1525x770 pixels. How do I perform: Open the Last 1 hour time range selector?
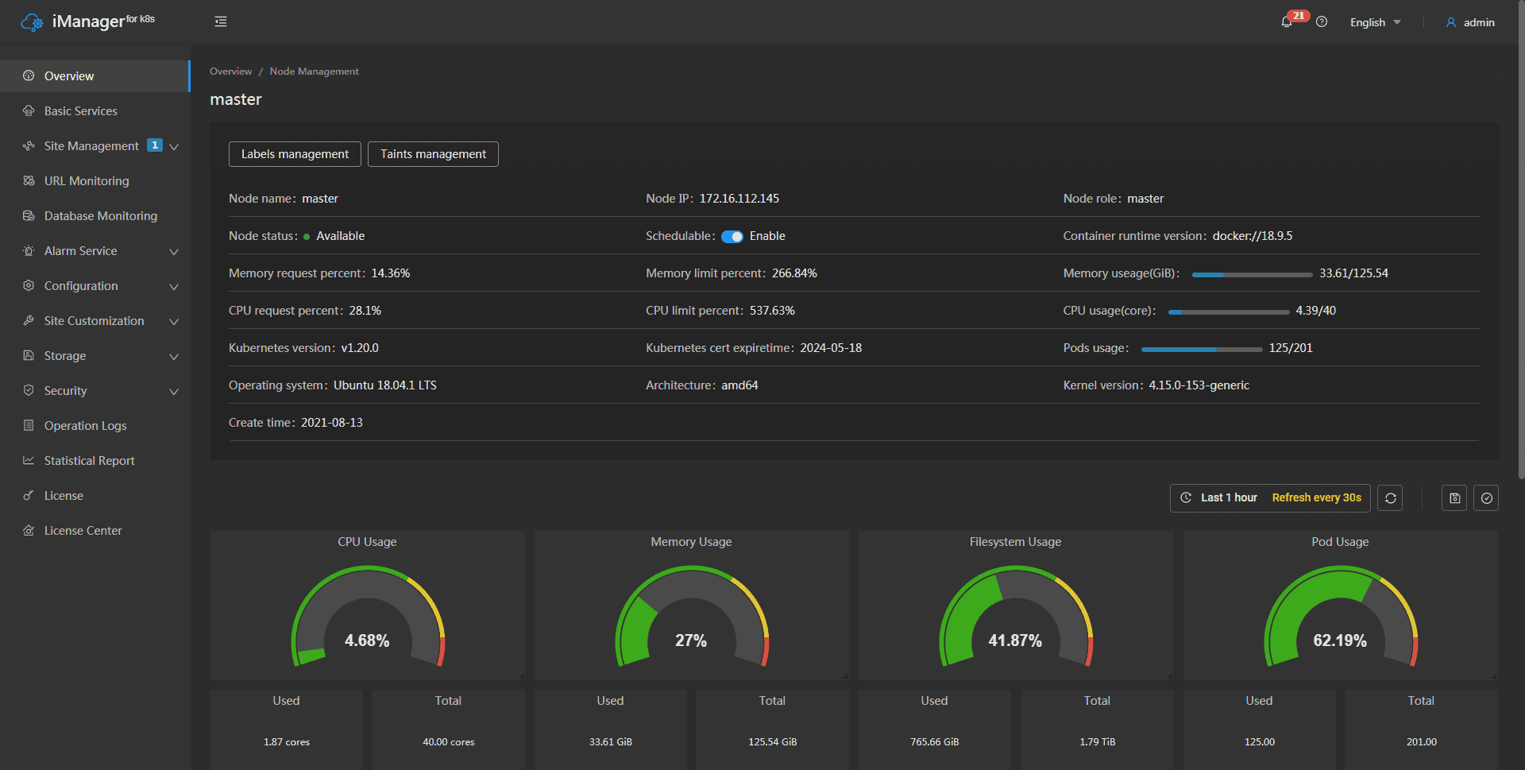point(1228,498)
